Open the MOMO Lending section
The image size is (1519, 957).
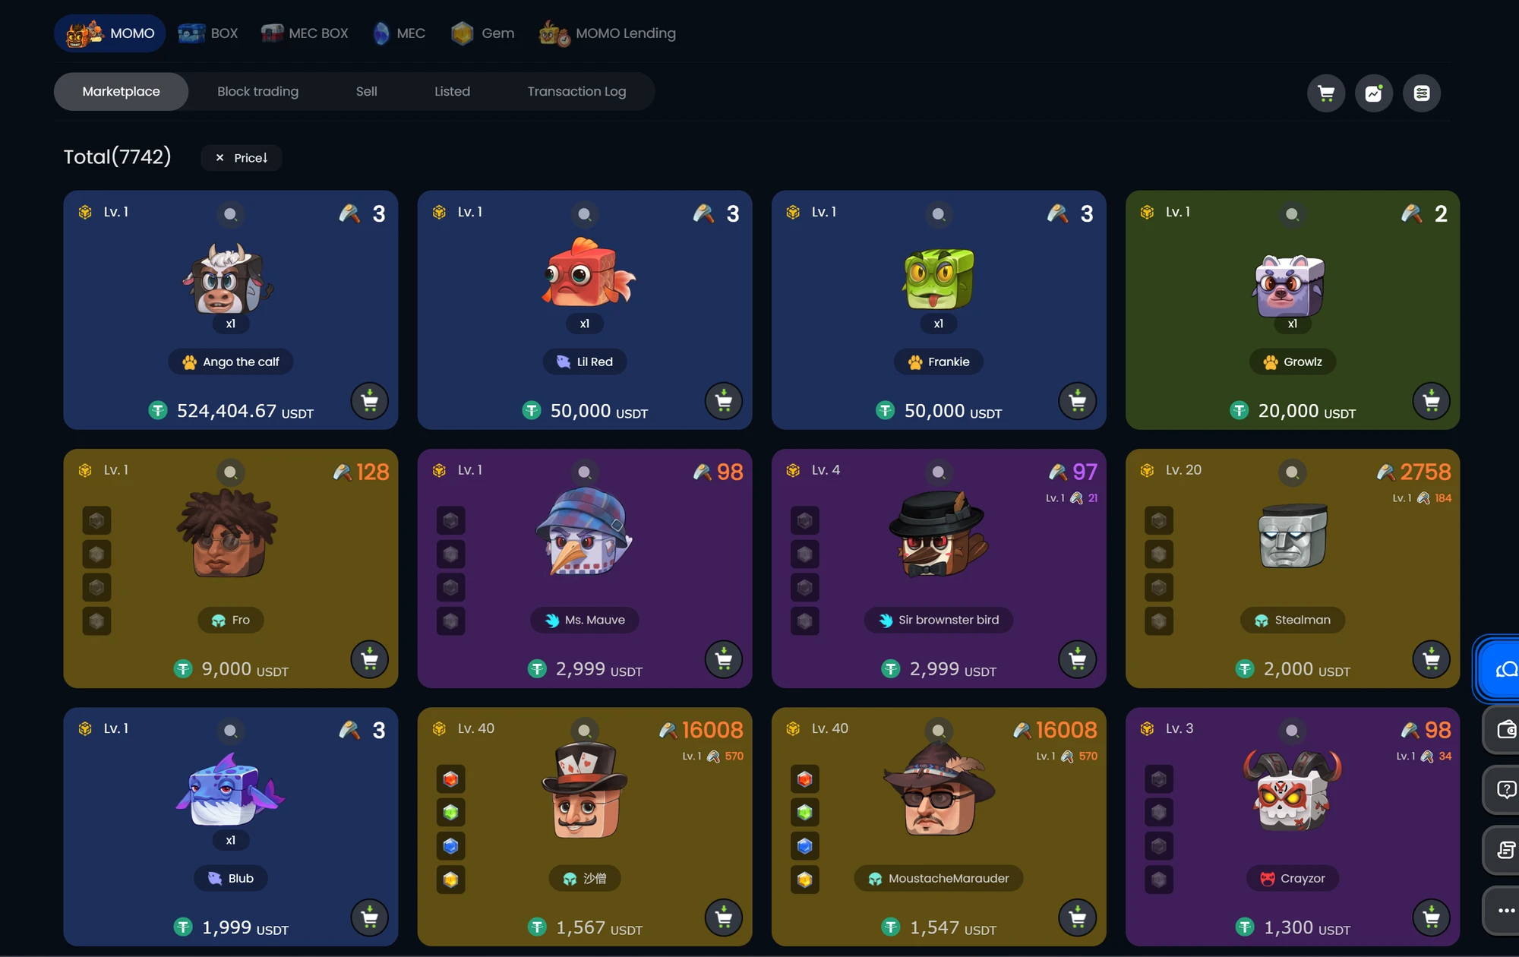(608, 33)
